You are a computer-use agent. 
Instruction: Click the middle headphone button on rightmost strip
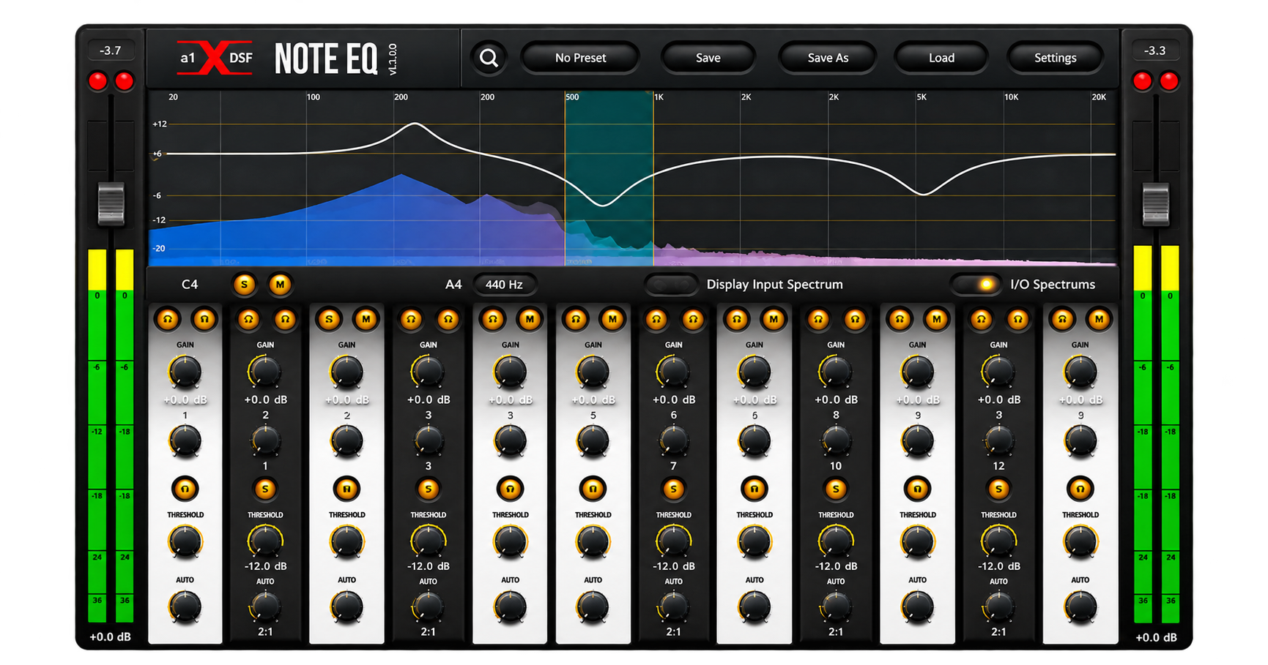click(x=1080, y=489)
